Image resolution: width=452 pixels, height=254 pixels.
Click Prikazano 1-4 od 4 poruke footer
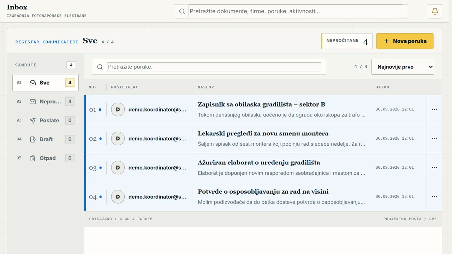coord(121,219)
